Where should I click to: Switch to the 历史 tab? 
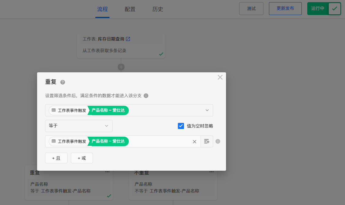pos(158,9)
